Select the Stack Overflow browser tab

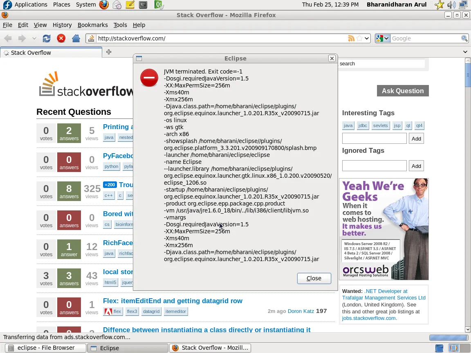click(x=51, y=53)
